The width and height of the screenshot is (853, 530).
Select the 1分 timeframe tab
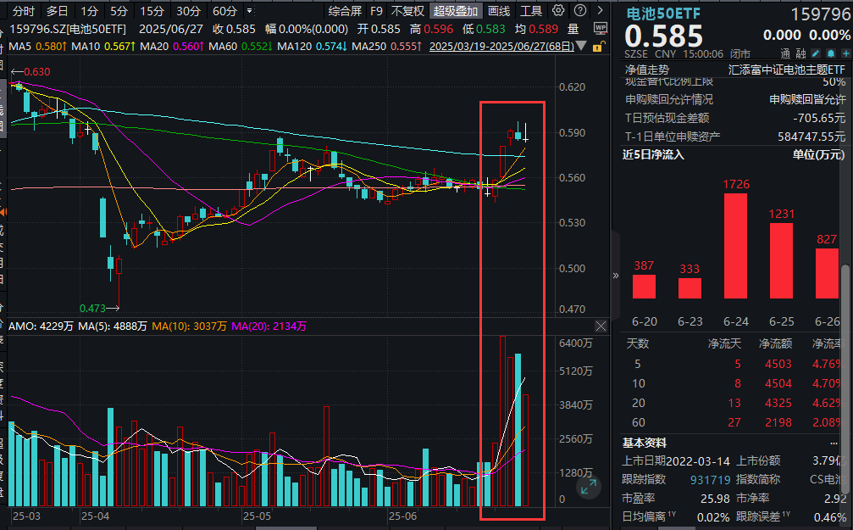click(89, 11)
